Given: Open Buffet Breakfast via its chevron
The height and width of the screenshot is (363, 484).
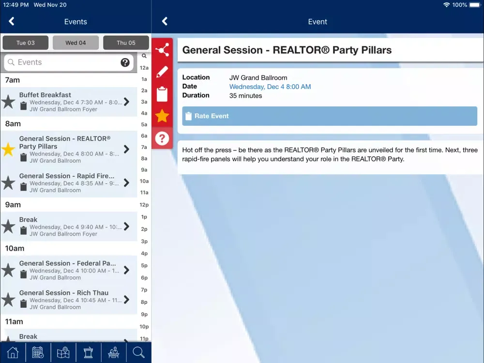Looking at the screenshot, I should coord(126,102).
